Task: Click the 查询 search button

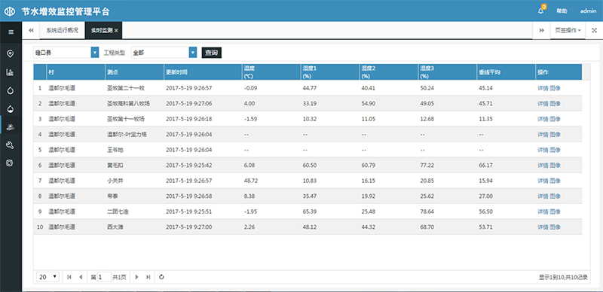Action: tap(212, 53)
